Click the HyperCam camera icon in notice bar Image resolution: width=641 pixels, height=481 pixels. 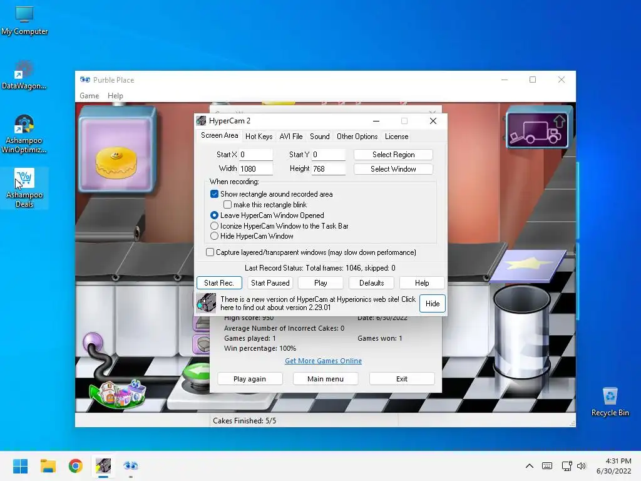[x=206, y=304]
